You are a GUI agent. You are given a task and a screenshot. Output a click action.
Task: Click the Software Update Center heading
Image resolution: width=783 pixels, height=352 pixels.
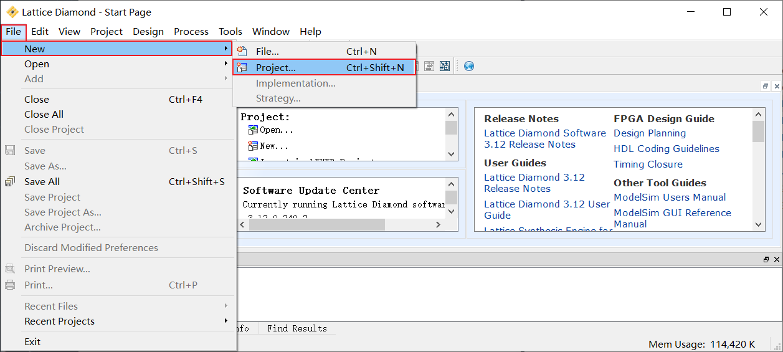(x=311, y=191)
